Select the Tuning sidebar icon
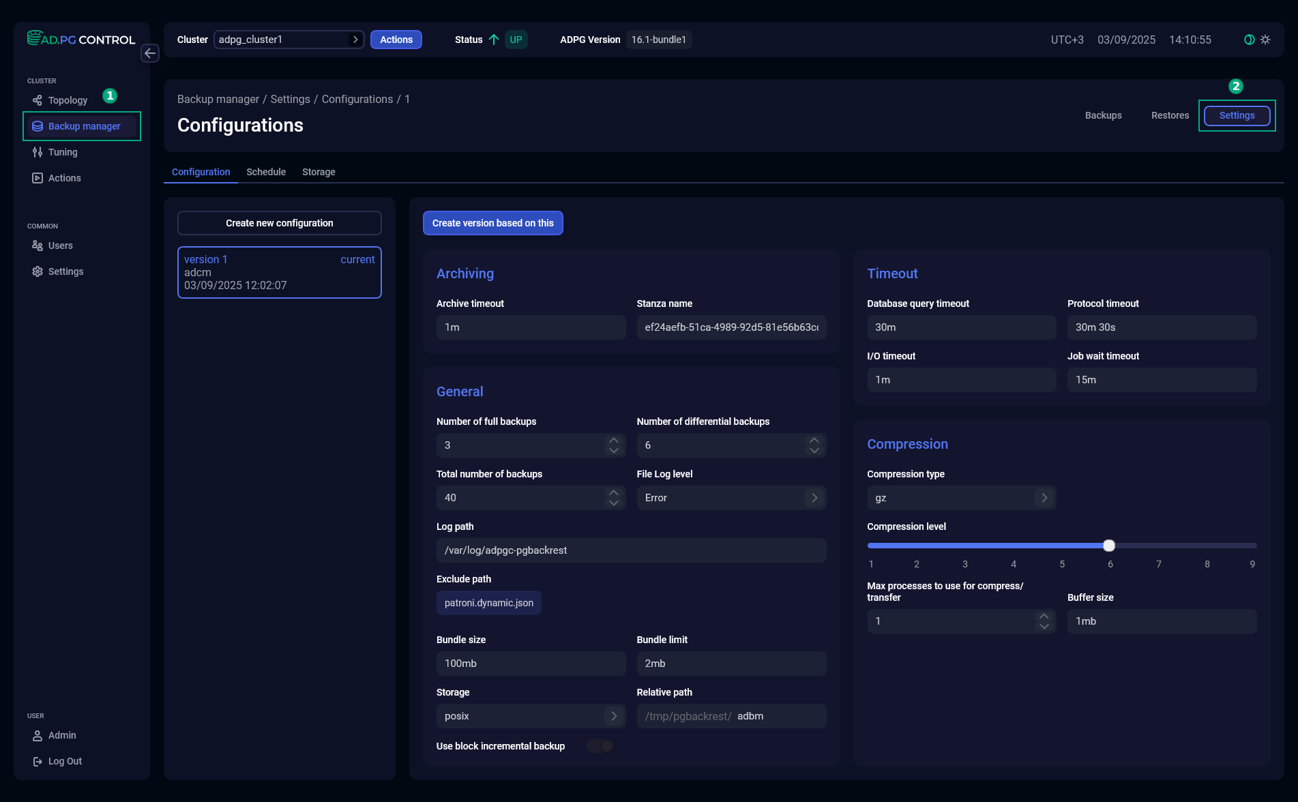The image size is (1298, 802). coord(38,151)
